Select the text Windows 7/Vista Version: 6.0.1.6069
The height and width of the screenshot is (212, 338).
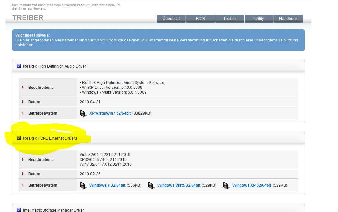click(x=114, y=92)
